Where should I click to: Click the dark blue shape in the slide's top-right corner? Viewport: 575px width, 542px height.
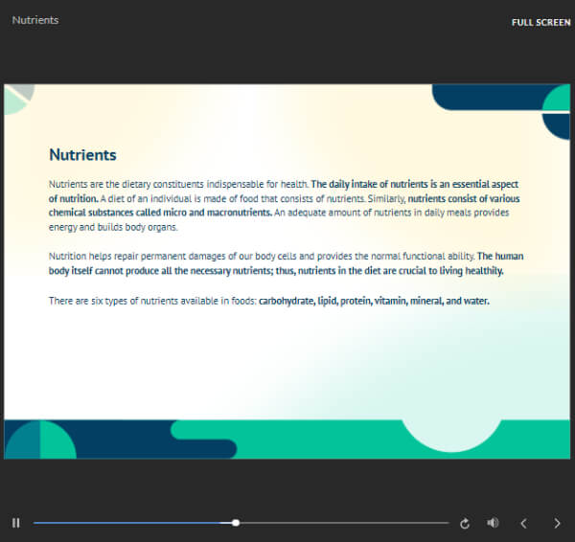pos(488,97)
